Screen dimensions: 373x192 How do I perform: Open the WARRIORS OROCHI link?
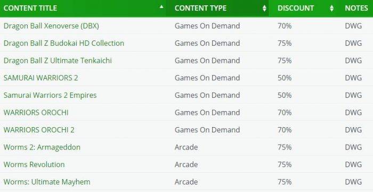(36, 113)
